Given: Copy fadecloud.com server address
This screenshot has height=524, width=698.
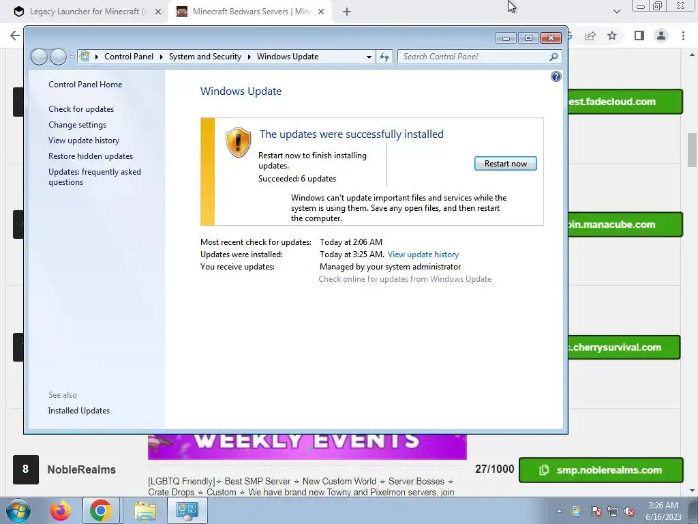Looking at the screenshot, I should tap(625, 102).
